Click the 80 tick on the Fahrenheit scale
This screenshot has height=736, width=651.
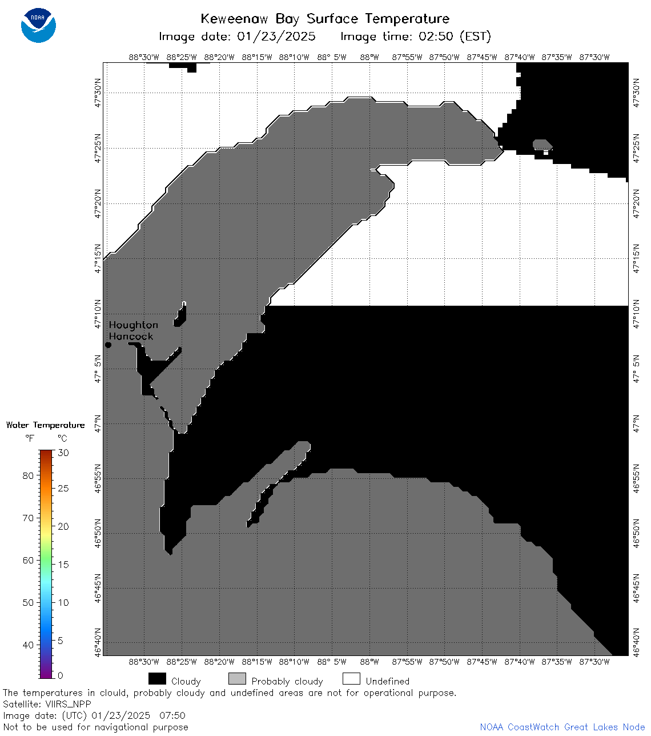pos(28,476)
